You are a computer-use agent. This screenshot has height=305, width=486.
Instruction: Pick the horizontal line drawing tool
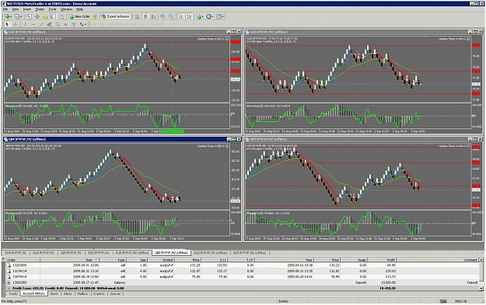pos(33,24)
